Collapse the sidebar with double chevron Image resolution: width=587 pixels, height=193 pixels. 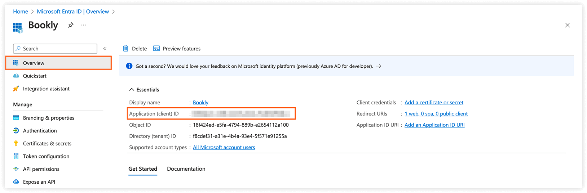105,49
